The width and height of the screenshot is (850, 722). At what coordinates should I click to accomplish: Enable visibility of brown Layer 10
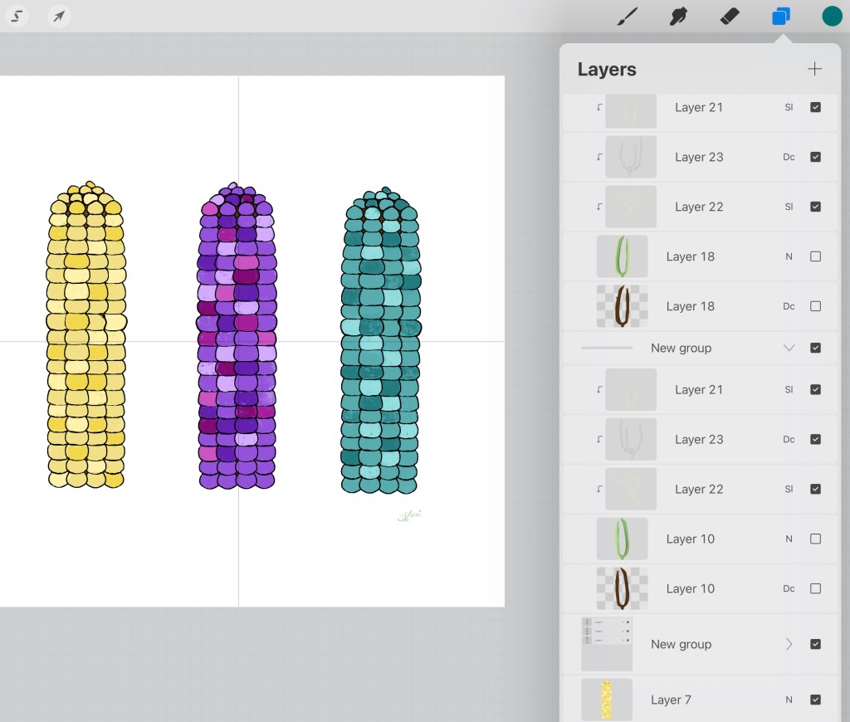[815, 588]
